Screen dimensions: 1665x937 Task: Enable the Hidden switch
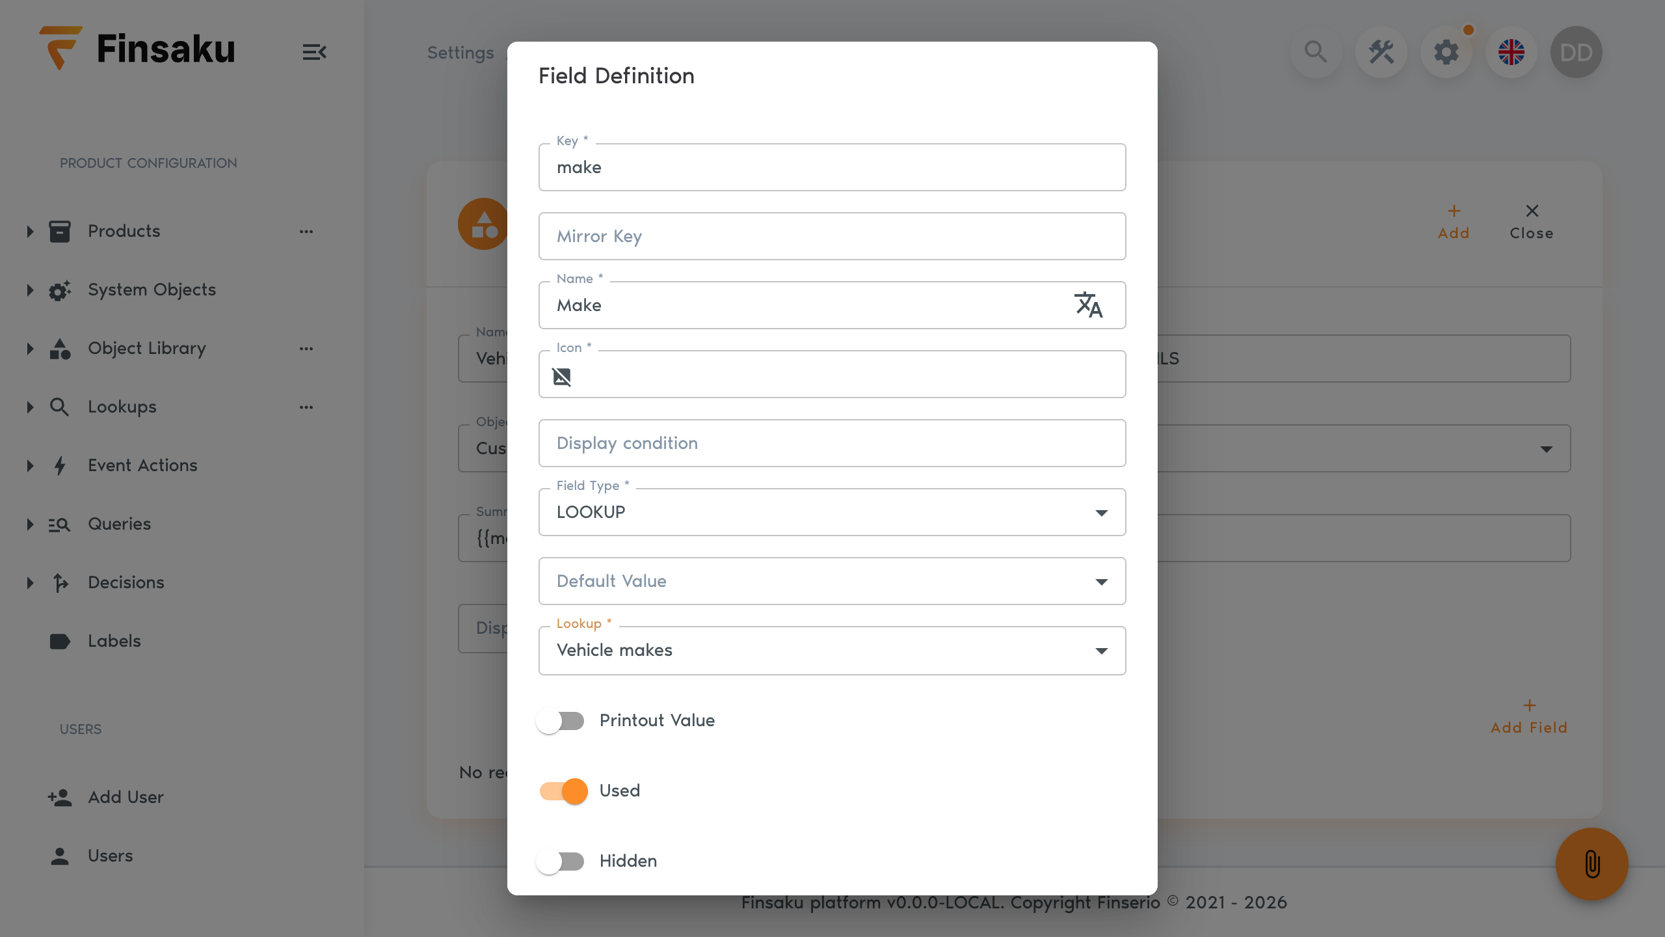561,862
